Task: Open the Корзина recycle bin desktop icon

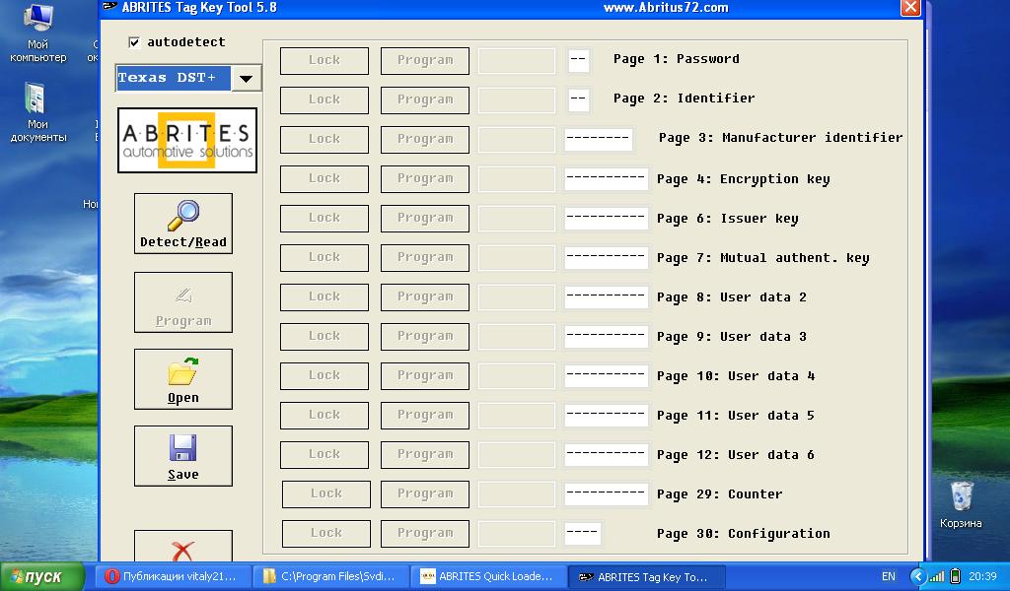Action: click(x=961, y=505)
